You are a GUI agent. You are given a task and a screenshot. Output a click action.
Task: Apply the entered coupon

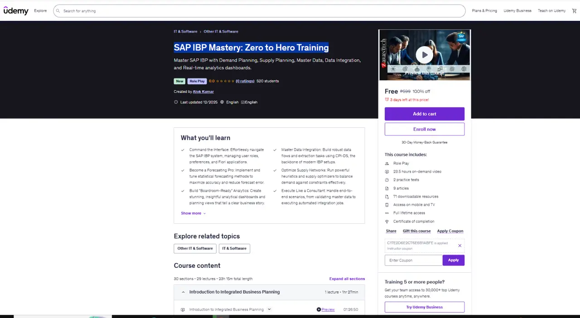click(x=454, y=260)
